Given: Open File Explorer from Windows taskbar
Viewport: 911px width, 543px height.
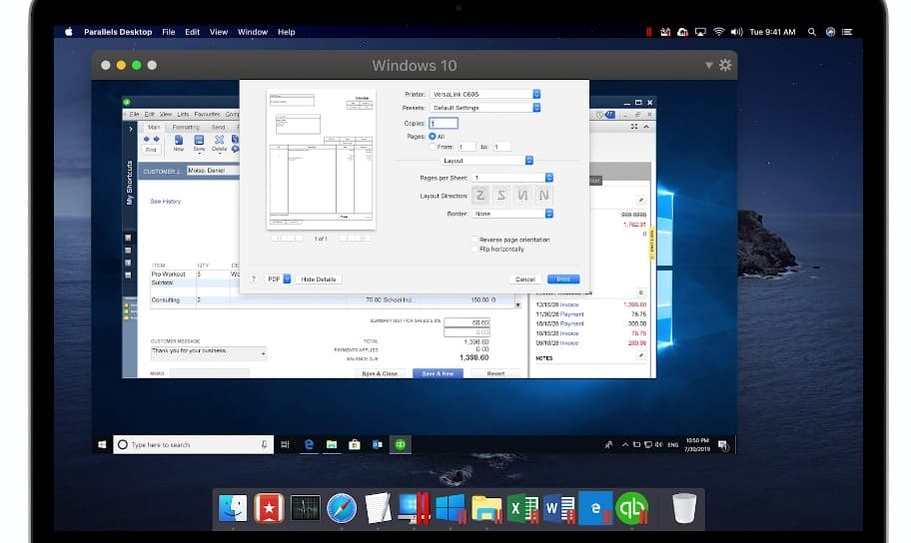Looking at the screenshot, I should (x=332, y=445).
